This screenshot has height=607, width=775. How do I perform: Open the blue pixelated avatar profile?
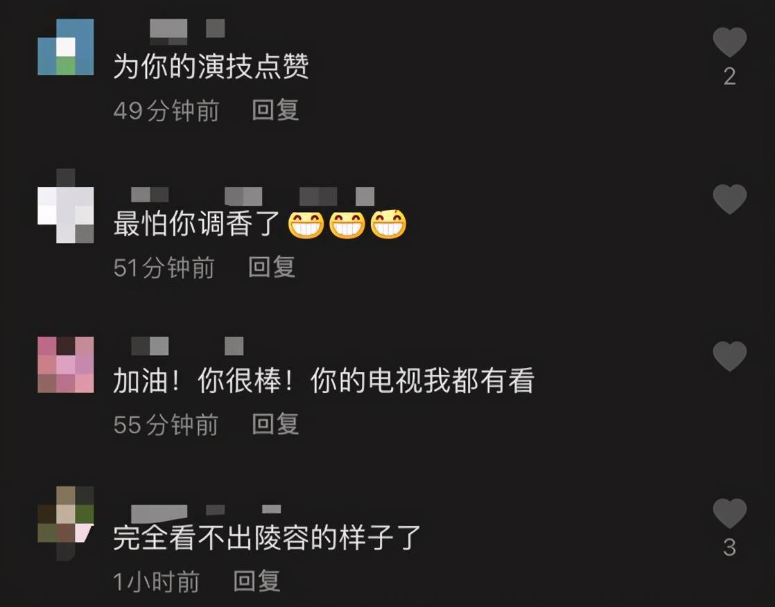click(66, 47)
